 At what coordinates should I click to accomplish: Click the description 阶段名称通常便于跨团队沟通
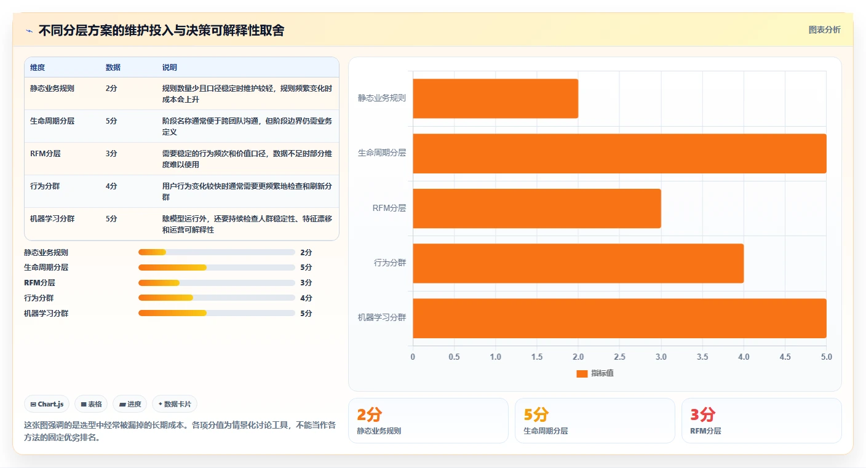pos(247,127)
